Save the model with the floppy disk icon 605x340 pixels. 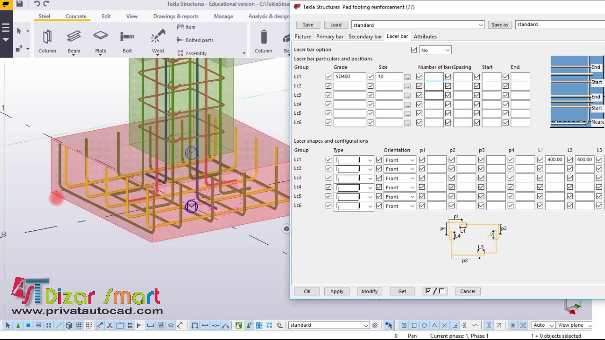point(19,4)
